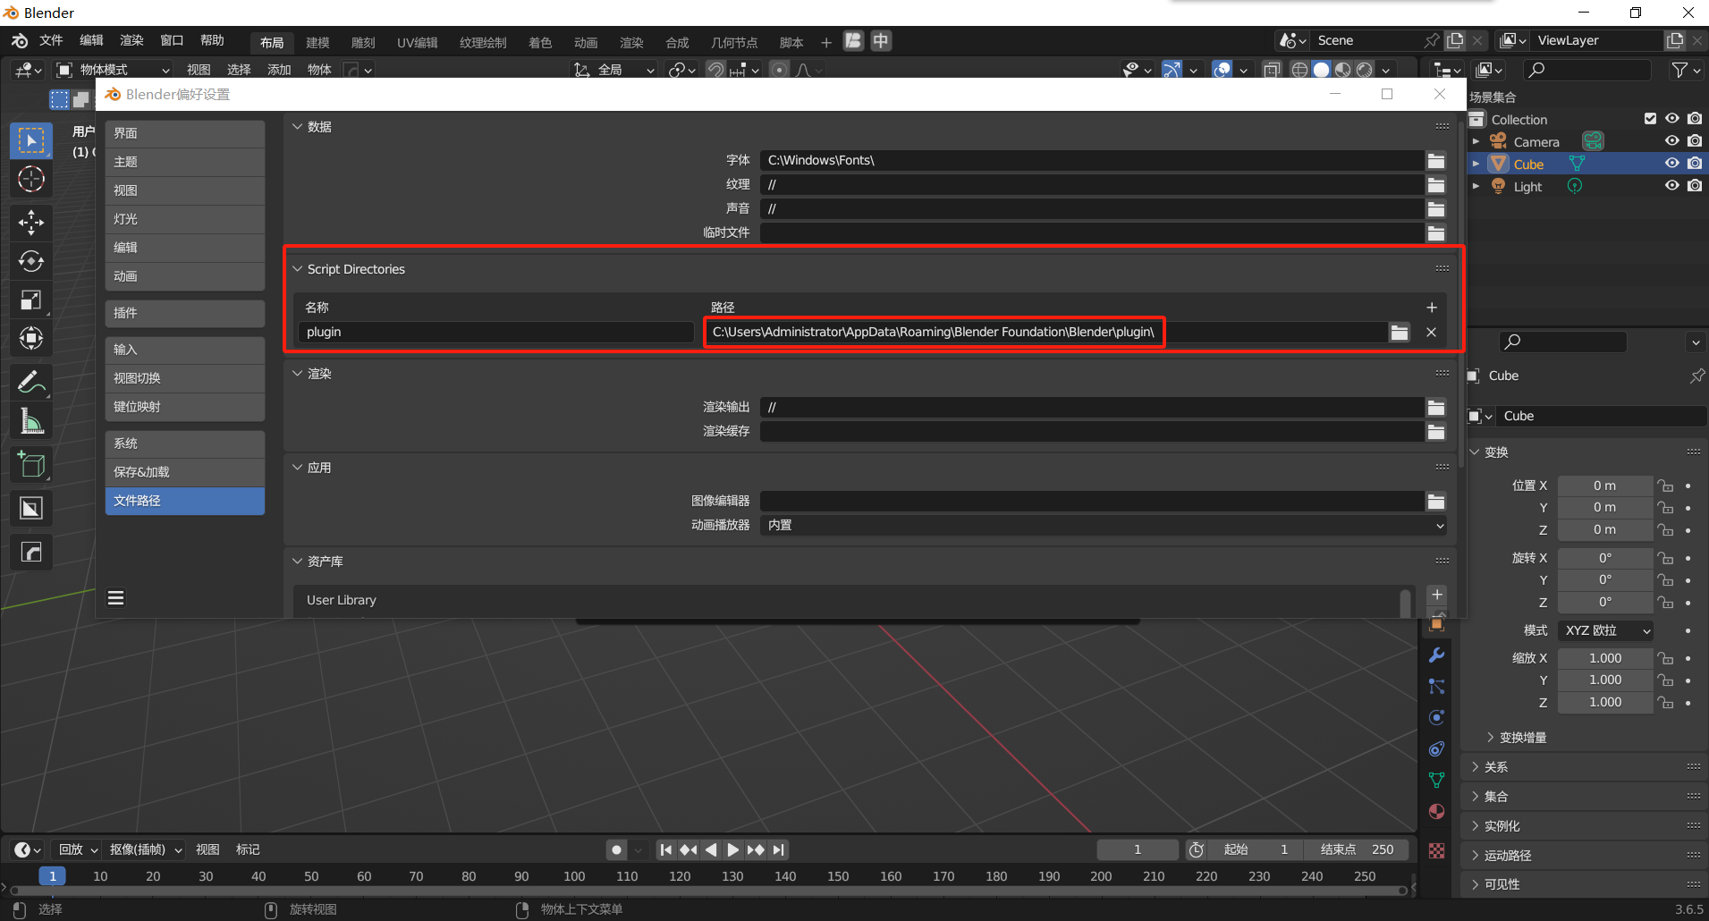Collapse the 资产库 section
Image resolution: width=1709 pixels, height=921 pixels.
(298, 562)
